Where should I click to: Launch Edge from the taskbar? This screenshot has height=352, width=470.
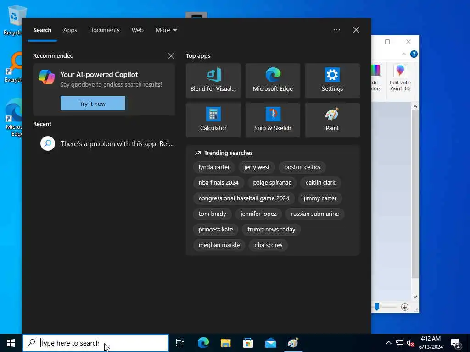pyautogui.click(x=203, y=343)
